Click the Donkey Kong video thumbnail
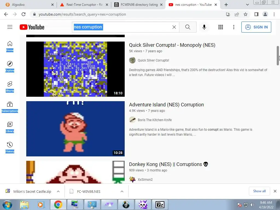Viewport: 280px width, 210px height. 75,172
